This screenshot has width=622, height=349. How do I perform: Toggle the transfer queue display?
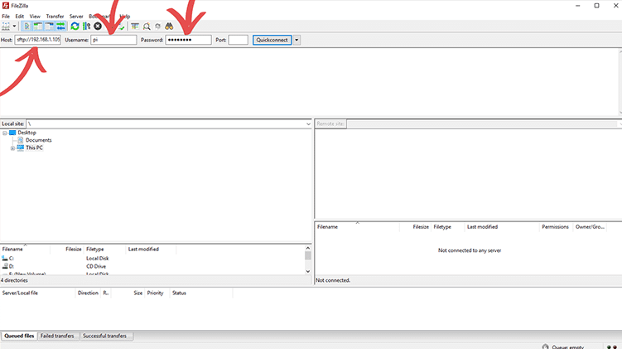(x=60, y=27)
